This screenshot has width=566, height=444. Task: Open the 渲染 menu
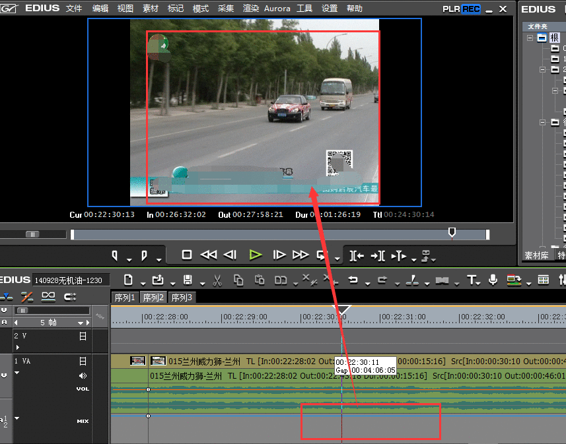pyautogui.click(x=251, y=9)
